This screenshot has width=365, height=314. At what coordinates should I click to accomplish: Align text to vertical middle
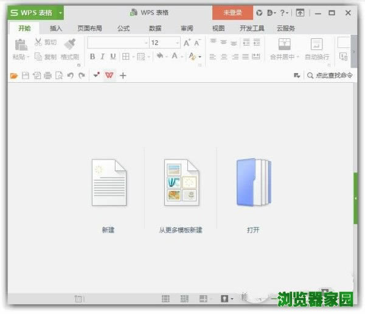click(x=223, y=42)
